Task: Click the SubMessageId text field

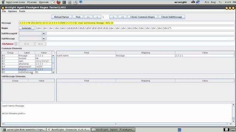Action: [x=140, y=33]
